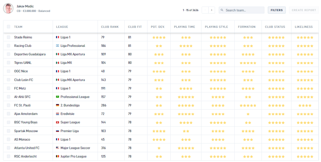Click Jakov Medic's player avatar photo

pyautogui.click(x=8, y=9)
